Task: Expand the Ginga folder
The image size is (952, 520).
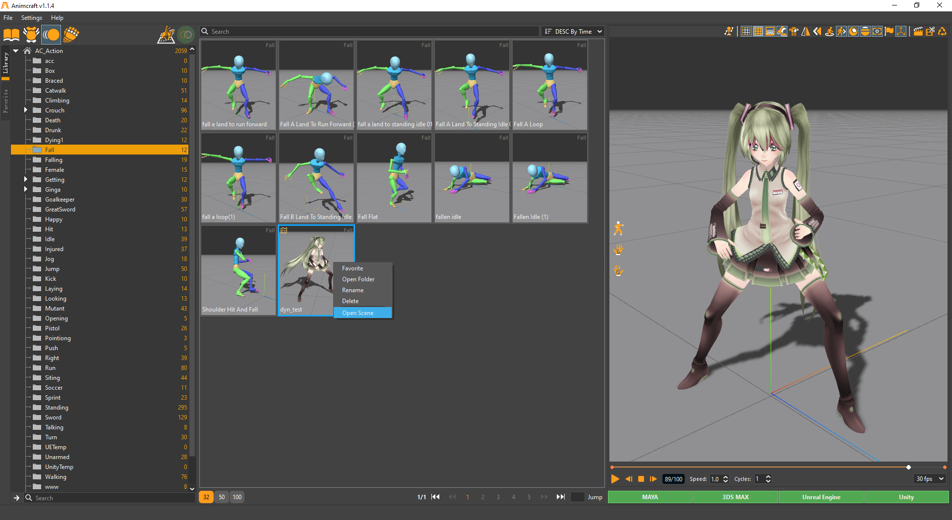Action: 25,189
